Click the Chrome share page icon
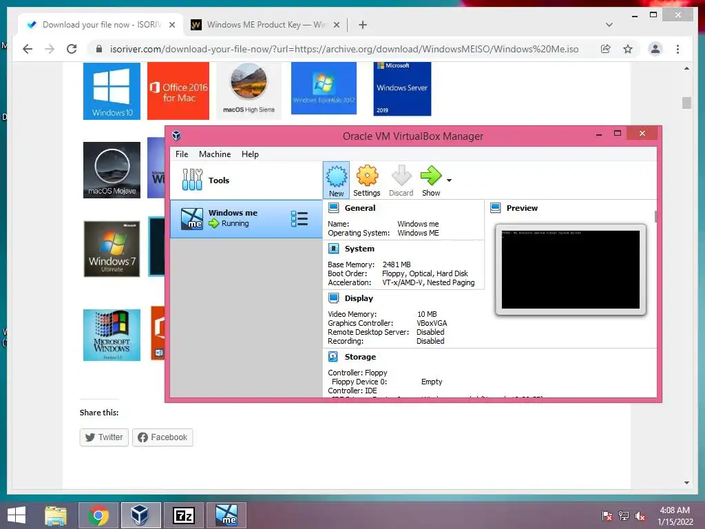 pyautogui.click(x=606, y=49)
